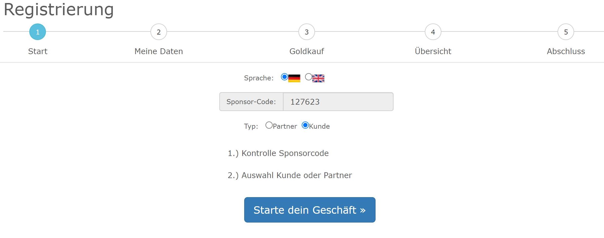The width and height of the screenshot is (604, 238).
Task: Open the Meine Daten step label
Action: [x=159, y=51]
